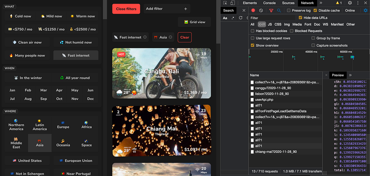
Task: Click the Name column header
Action: pyautogui.click(x=285, y=75)
